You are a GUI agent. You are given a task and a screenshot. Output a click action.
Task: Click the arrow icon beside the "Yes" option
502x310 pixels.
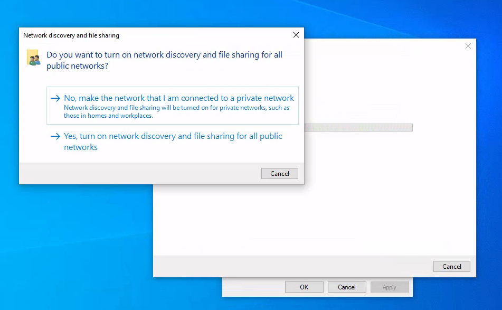tap(55, 136)
